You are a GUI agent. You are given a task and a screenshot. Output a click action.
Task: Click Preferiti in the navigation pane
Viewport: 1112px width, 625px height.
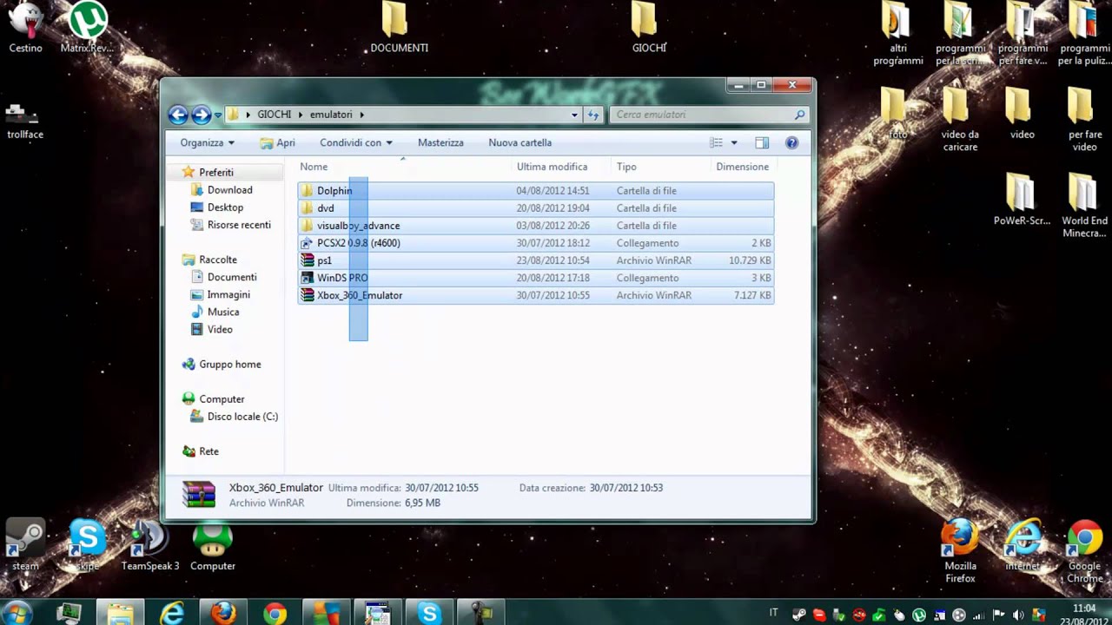(x=215, y=173)
